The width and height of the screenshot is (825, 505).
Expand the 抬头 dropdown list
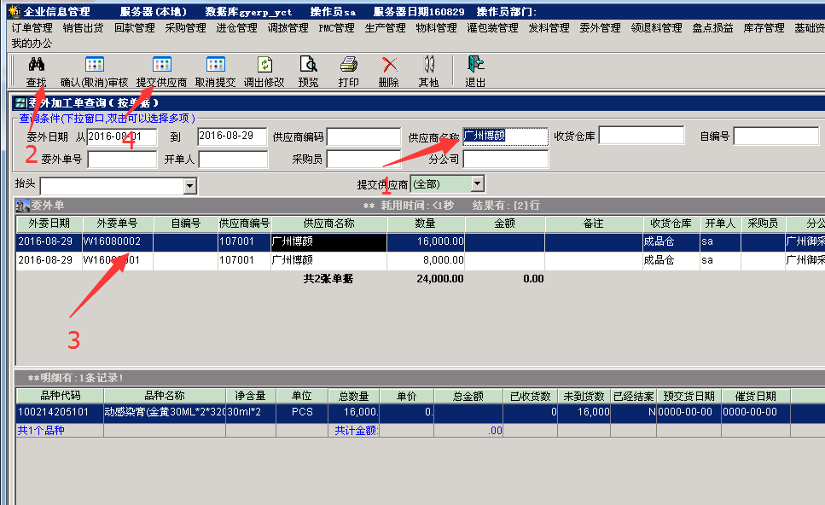coord(190,186)
